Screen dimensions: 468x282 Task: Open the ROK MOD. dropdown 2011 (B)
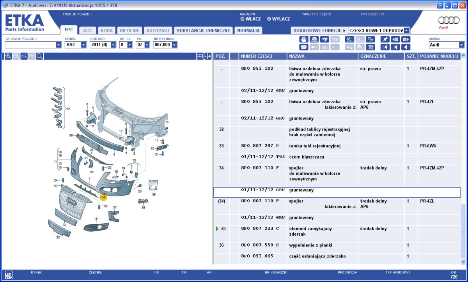(x=113, y=45)
